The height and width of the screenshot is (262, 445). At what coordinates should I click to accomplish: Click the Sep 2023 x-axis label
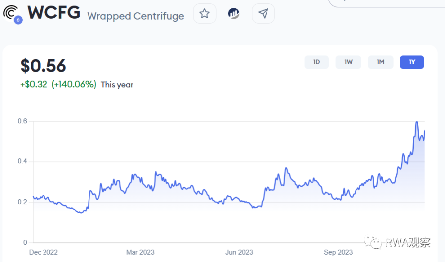coord(338,252)
